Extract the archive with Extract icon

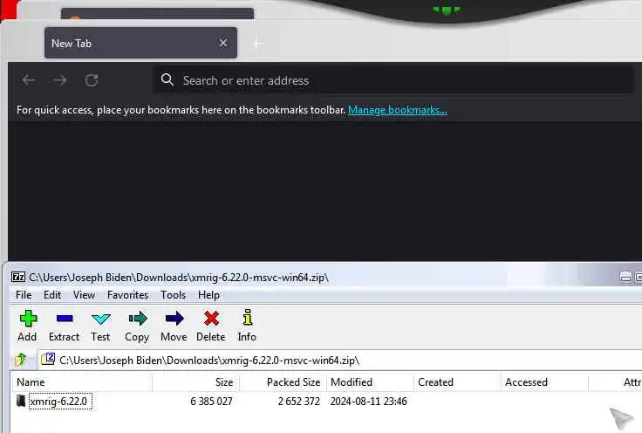click(x=65, y=326)
